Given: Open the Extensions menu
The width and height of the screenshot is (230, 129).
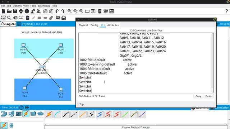Looking at the screenshot, I should click(44, 6).
